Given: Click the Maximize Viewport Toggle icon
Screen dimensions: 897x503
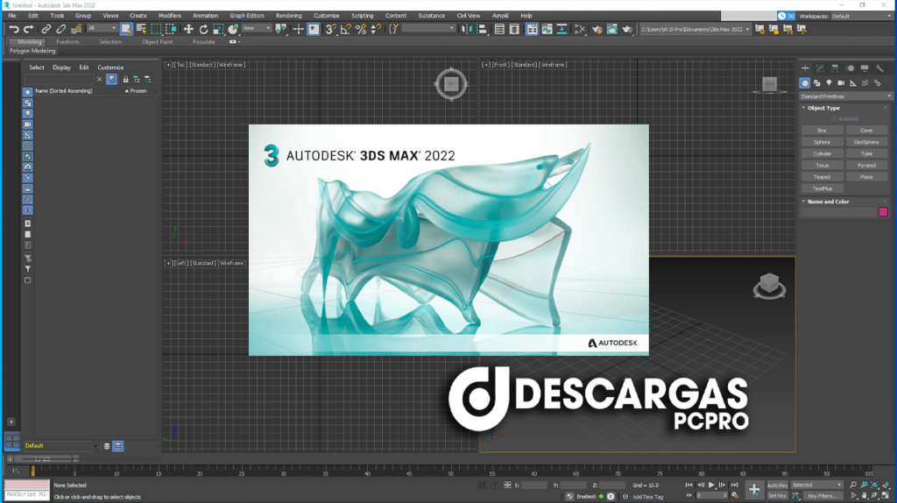Looking at the screenshot, I should [x=886, y=496].
